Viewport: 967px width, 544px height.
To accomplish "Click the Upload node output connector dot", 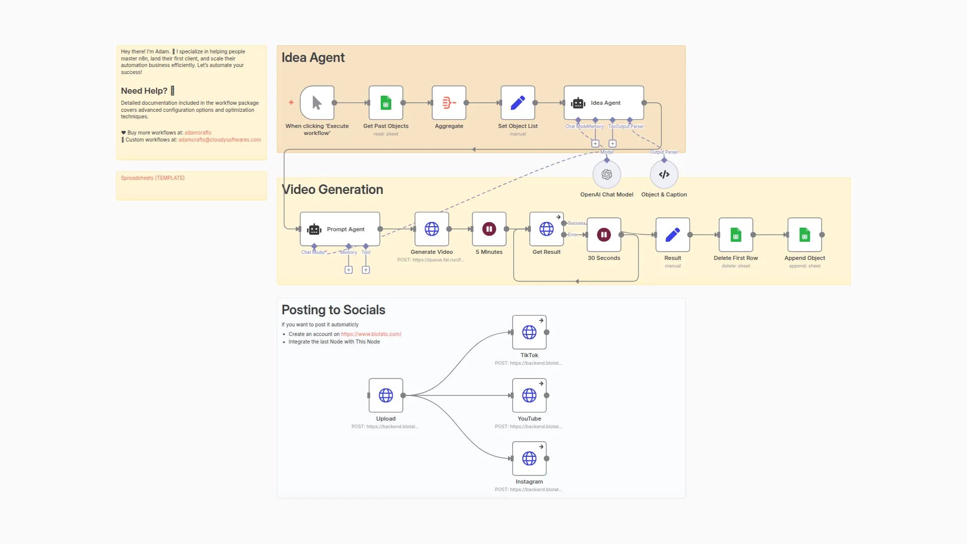I will coord(403,395).
